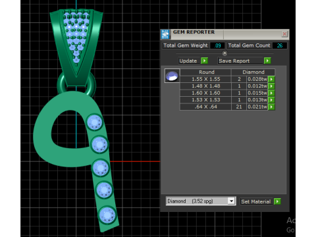Image resolution: width=316 pixels, height=237 pixels.
Task: Select the 1.53 X 1.53 size cell
Action: click(x=206, y=100)
